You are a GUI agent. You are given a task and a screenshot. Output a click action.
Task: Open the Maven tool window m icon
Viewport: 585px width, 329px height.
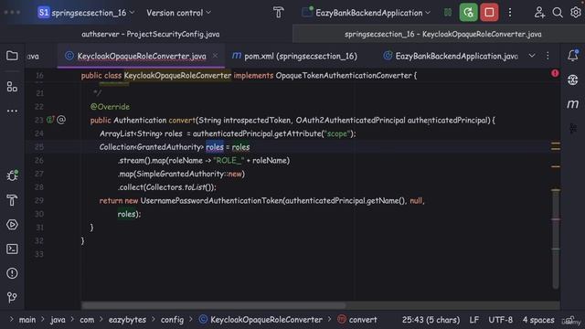click(573, 104)
